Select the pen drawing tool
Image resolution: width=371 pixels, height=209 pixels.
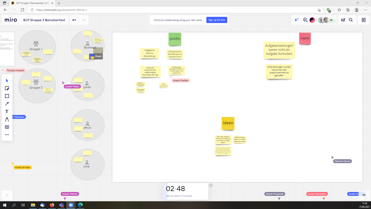click(x=7, y=119)
